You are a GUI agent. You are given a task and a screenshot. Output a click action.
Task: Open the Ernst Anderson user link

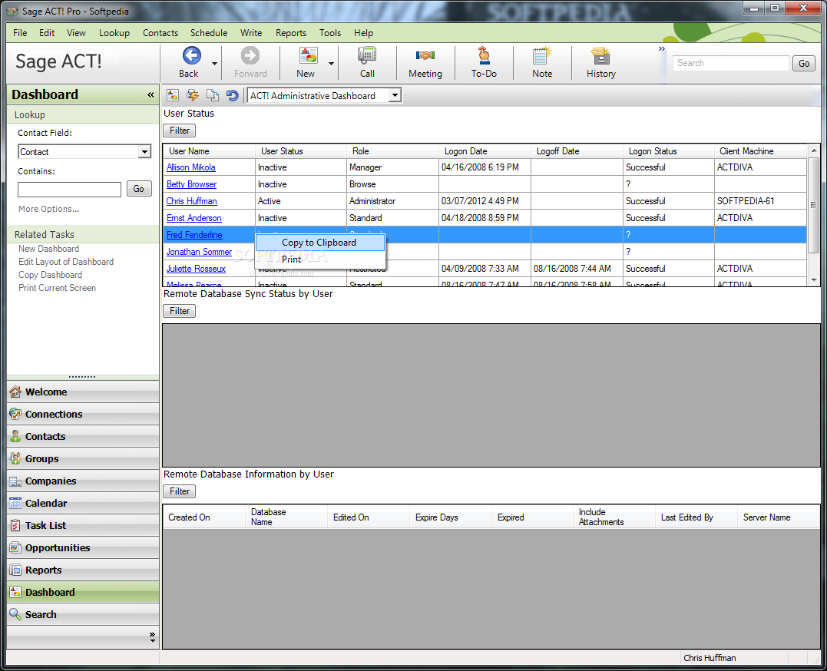194,218
